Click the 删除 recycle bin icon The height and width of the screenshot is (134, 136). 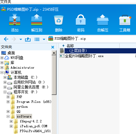(x=59, y=20)
